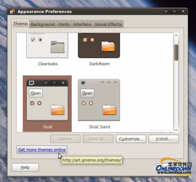Click the checkbox in the Dust preview
The image size is (196, 182).
32,103
